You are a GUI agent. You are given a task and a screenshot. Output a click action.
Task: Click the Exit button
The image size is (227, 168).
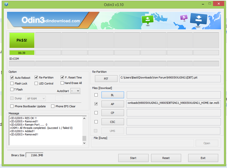coord(203,158)
